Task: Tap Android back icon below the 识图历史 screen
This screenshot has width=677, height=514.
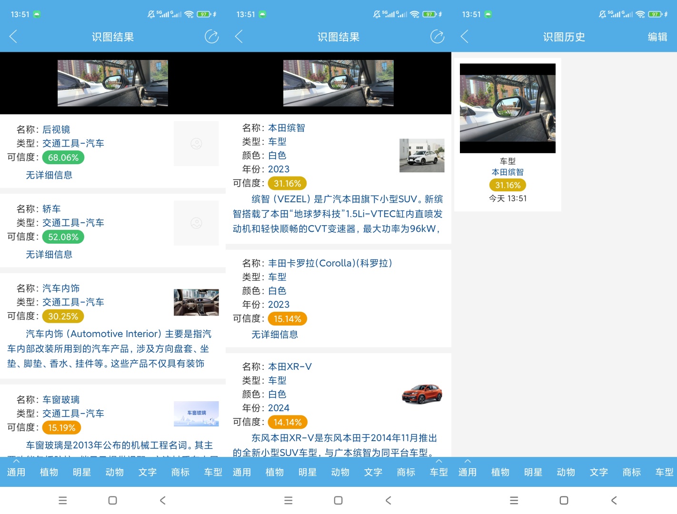Action: pyautogui.click(x=614, y=500)
